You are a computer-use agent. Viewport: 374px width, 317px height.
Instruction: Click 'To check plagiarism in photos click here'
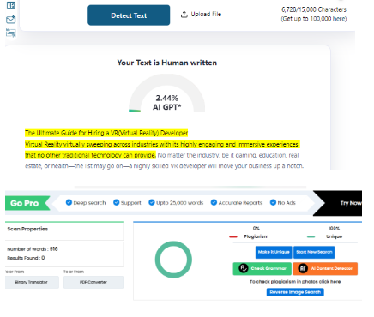click(x=295, y=282)
